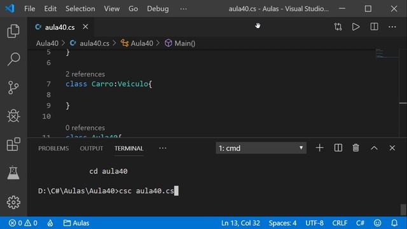Close the terminal panel

click(392, 148)
